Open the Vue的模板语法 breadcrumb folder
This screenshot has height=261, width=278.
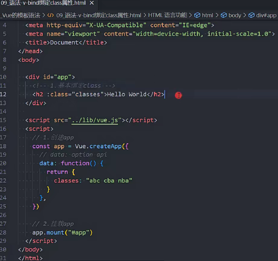coord(20,15)
